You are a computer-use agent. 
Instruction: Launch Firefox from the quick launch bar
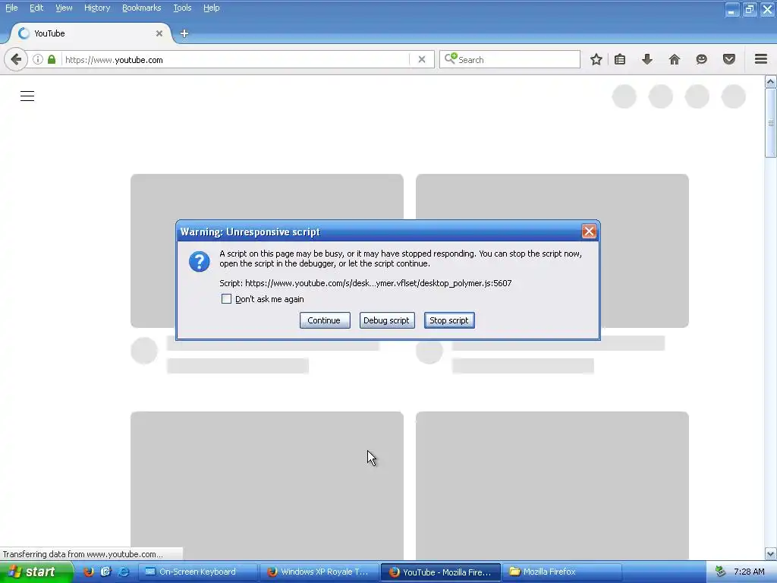pos(89,572)
